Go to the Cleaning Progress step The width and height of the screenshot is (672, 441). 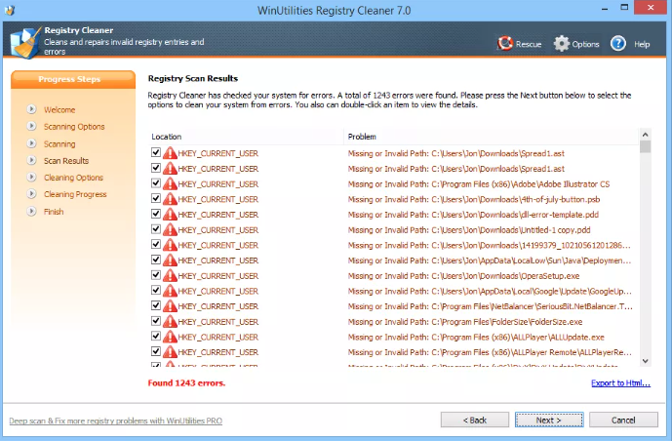(x=75, y=194)
